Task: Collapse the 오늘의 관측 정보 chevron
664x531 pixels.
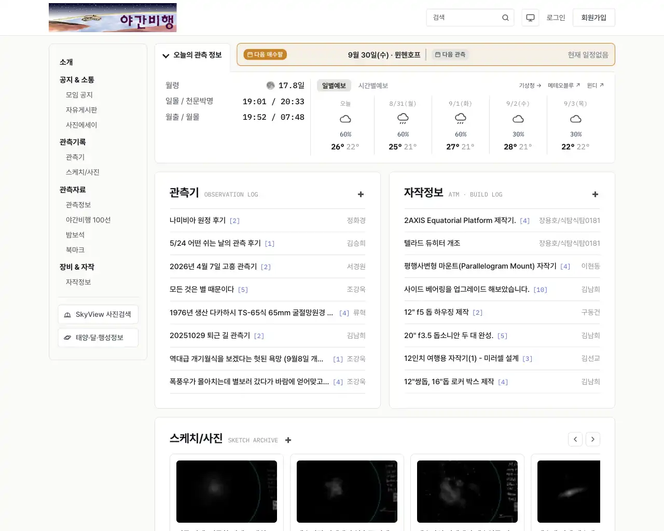Action: click(x=166, y=55)
